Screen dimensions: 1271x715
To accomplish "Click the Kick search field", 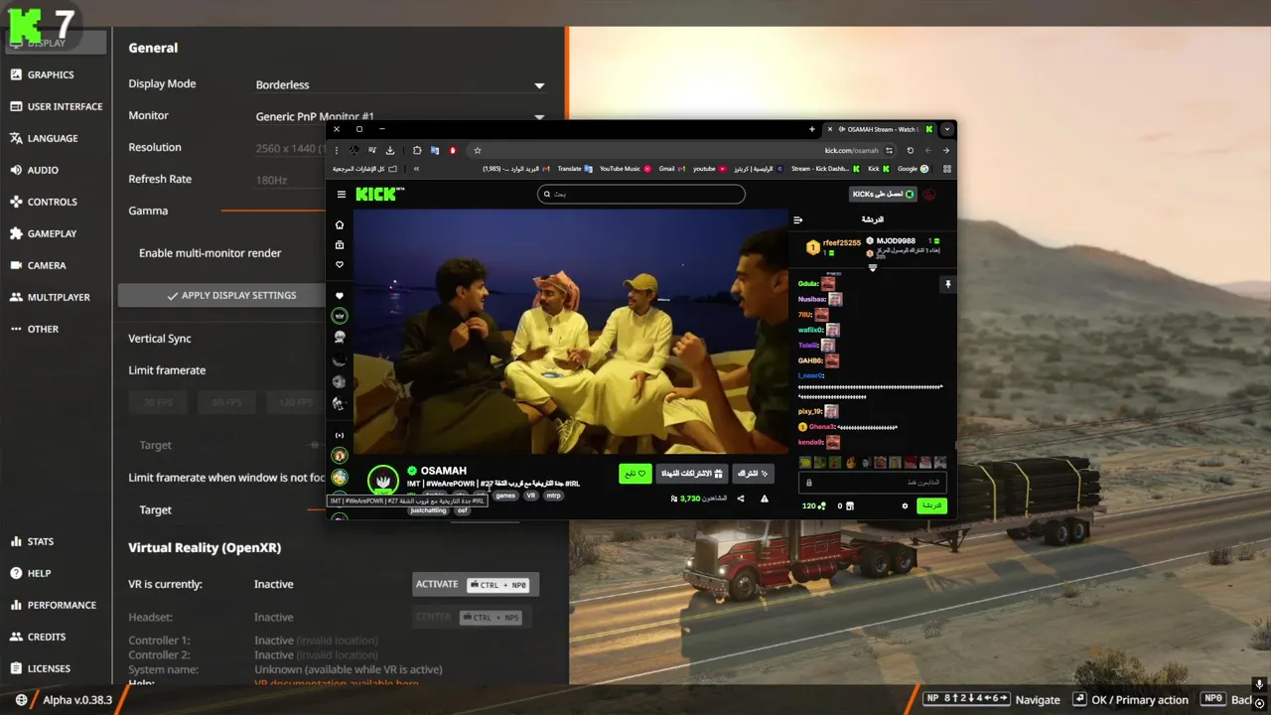I will tap(641, 194).
